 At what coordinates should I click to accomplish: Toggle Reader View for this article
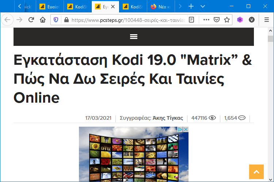(x=191, y=20)
